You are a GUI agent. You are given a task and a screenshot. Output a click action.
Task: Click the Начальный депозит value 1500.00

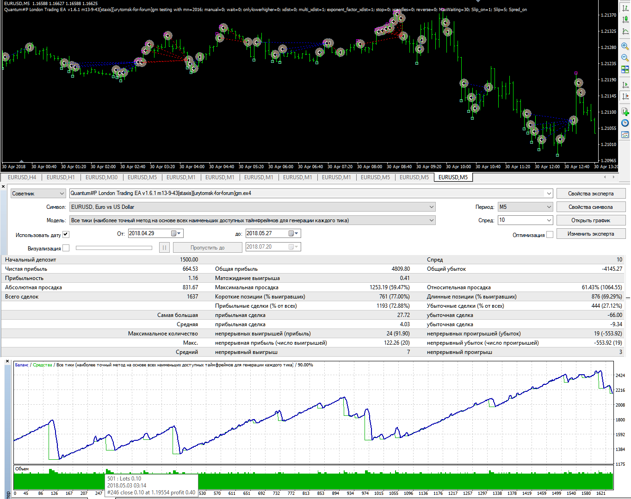click(189, 260)
